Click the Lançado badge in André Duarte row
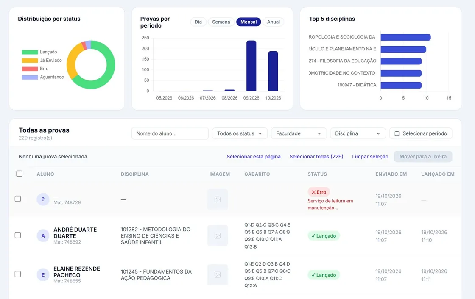475x299 pixels. coord(324,236)
